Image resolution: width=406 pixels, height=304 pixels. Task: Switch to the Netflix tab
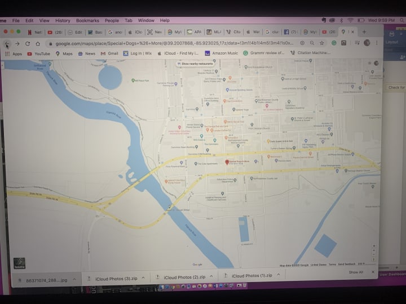click(35, 32)
